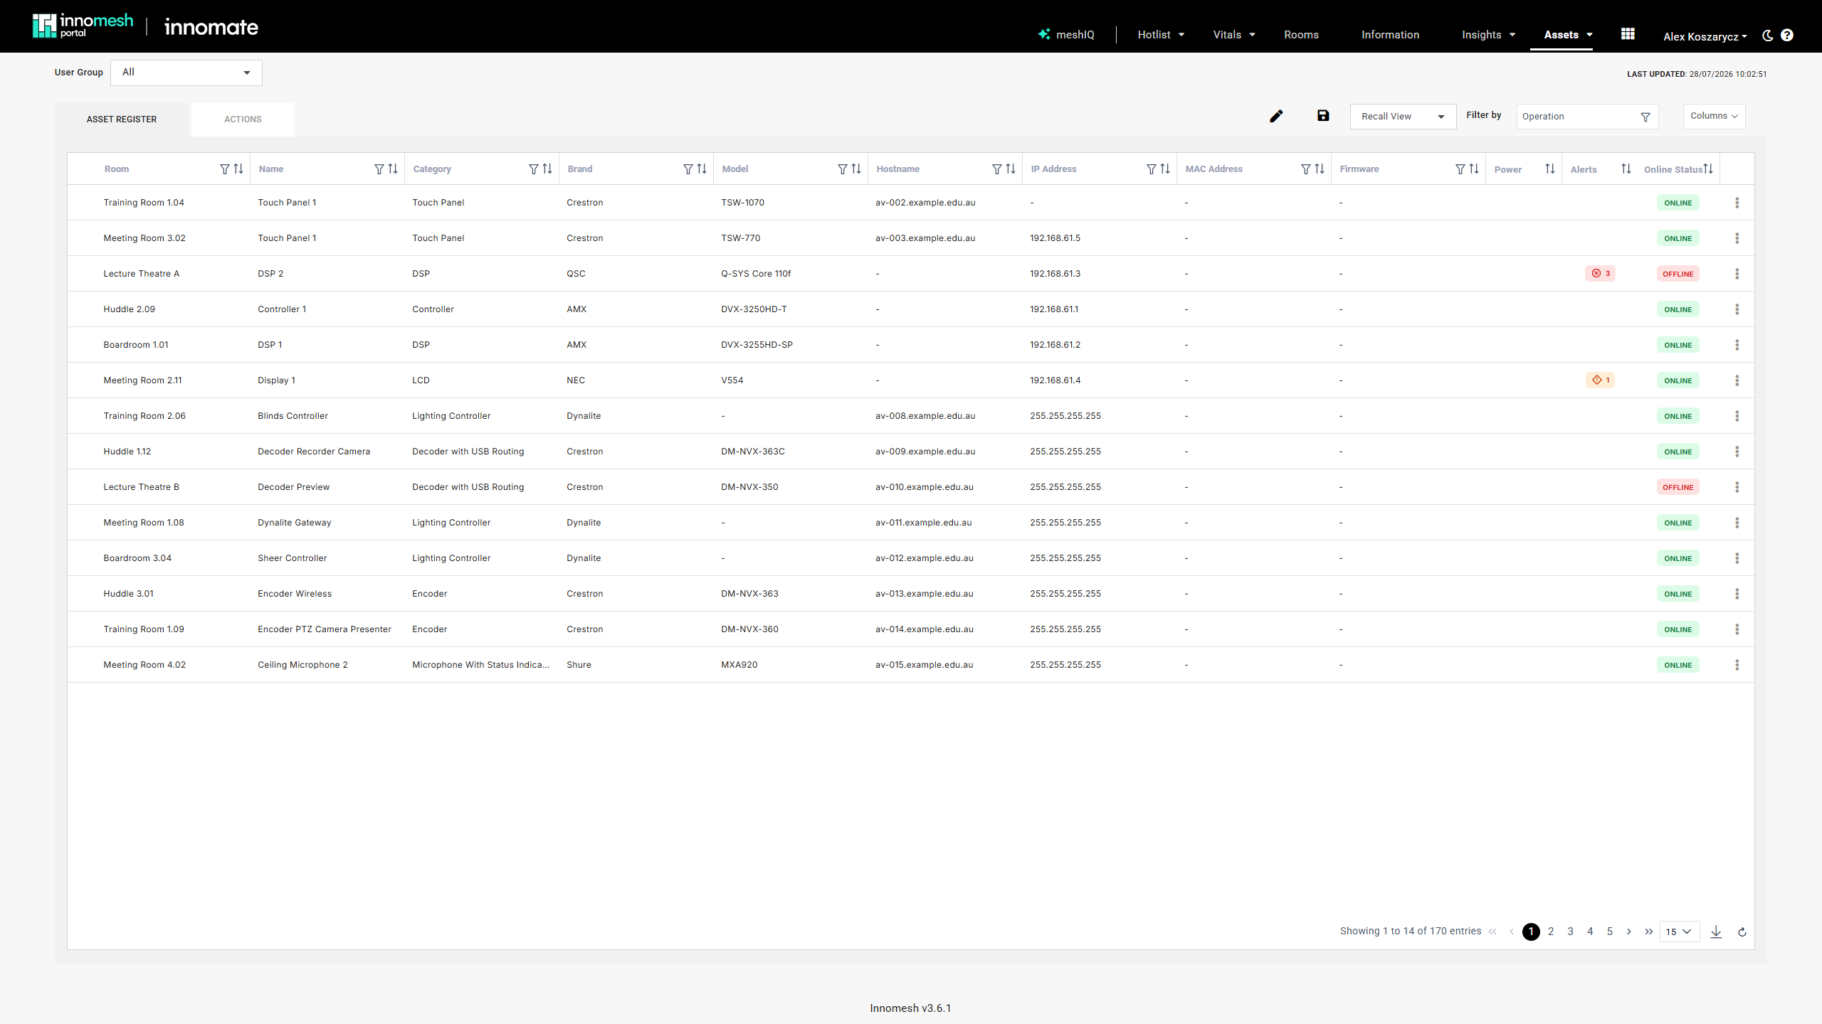Expand the Recall View dropdown
Image resolution: width=1822 pixels, height=1024 pixels.
[1403, 117]
